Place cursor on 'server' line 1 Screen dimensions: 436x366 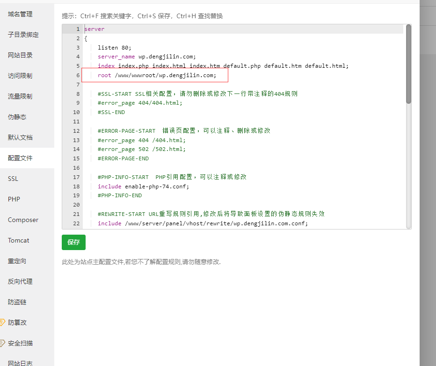point(94,29)
